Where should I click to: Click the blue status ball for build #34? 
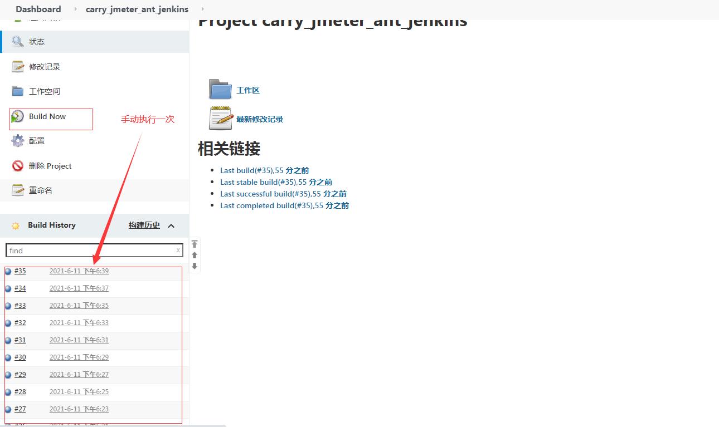click(x=8, y=289)
